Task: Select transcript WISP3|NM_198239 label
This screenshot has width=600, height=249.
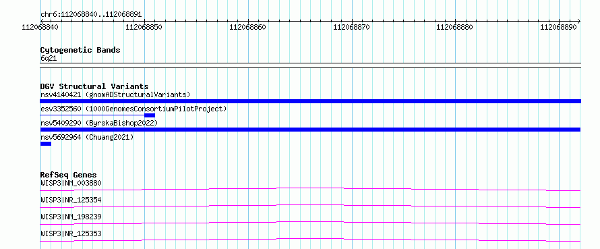Action: [x=71, y=217]
